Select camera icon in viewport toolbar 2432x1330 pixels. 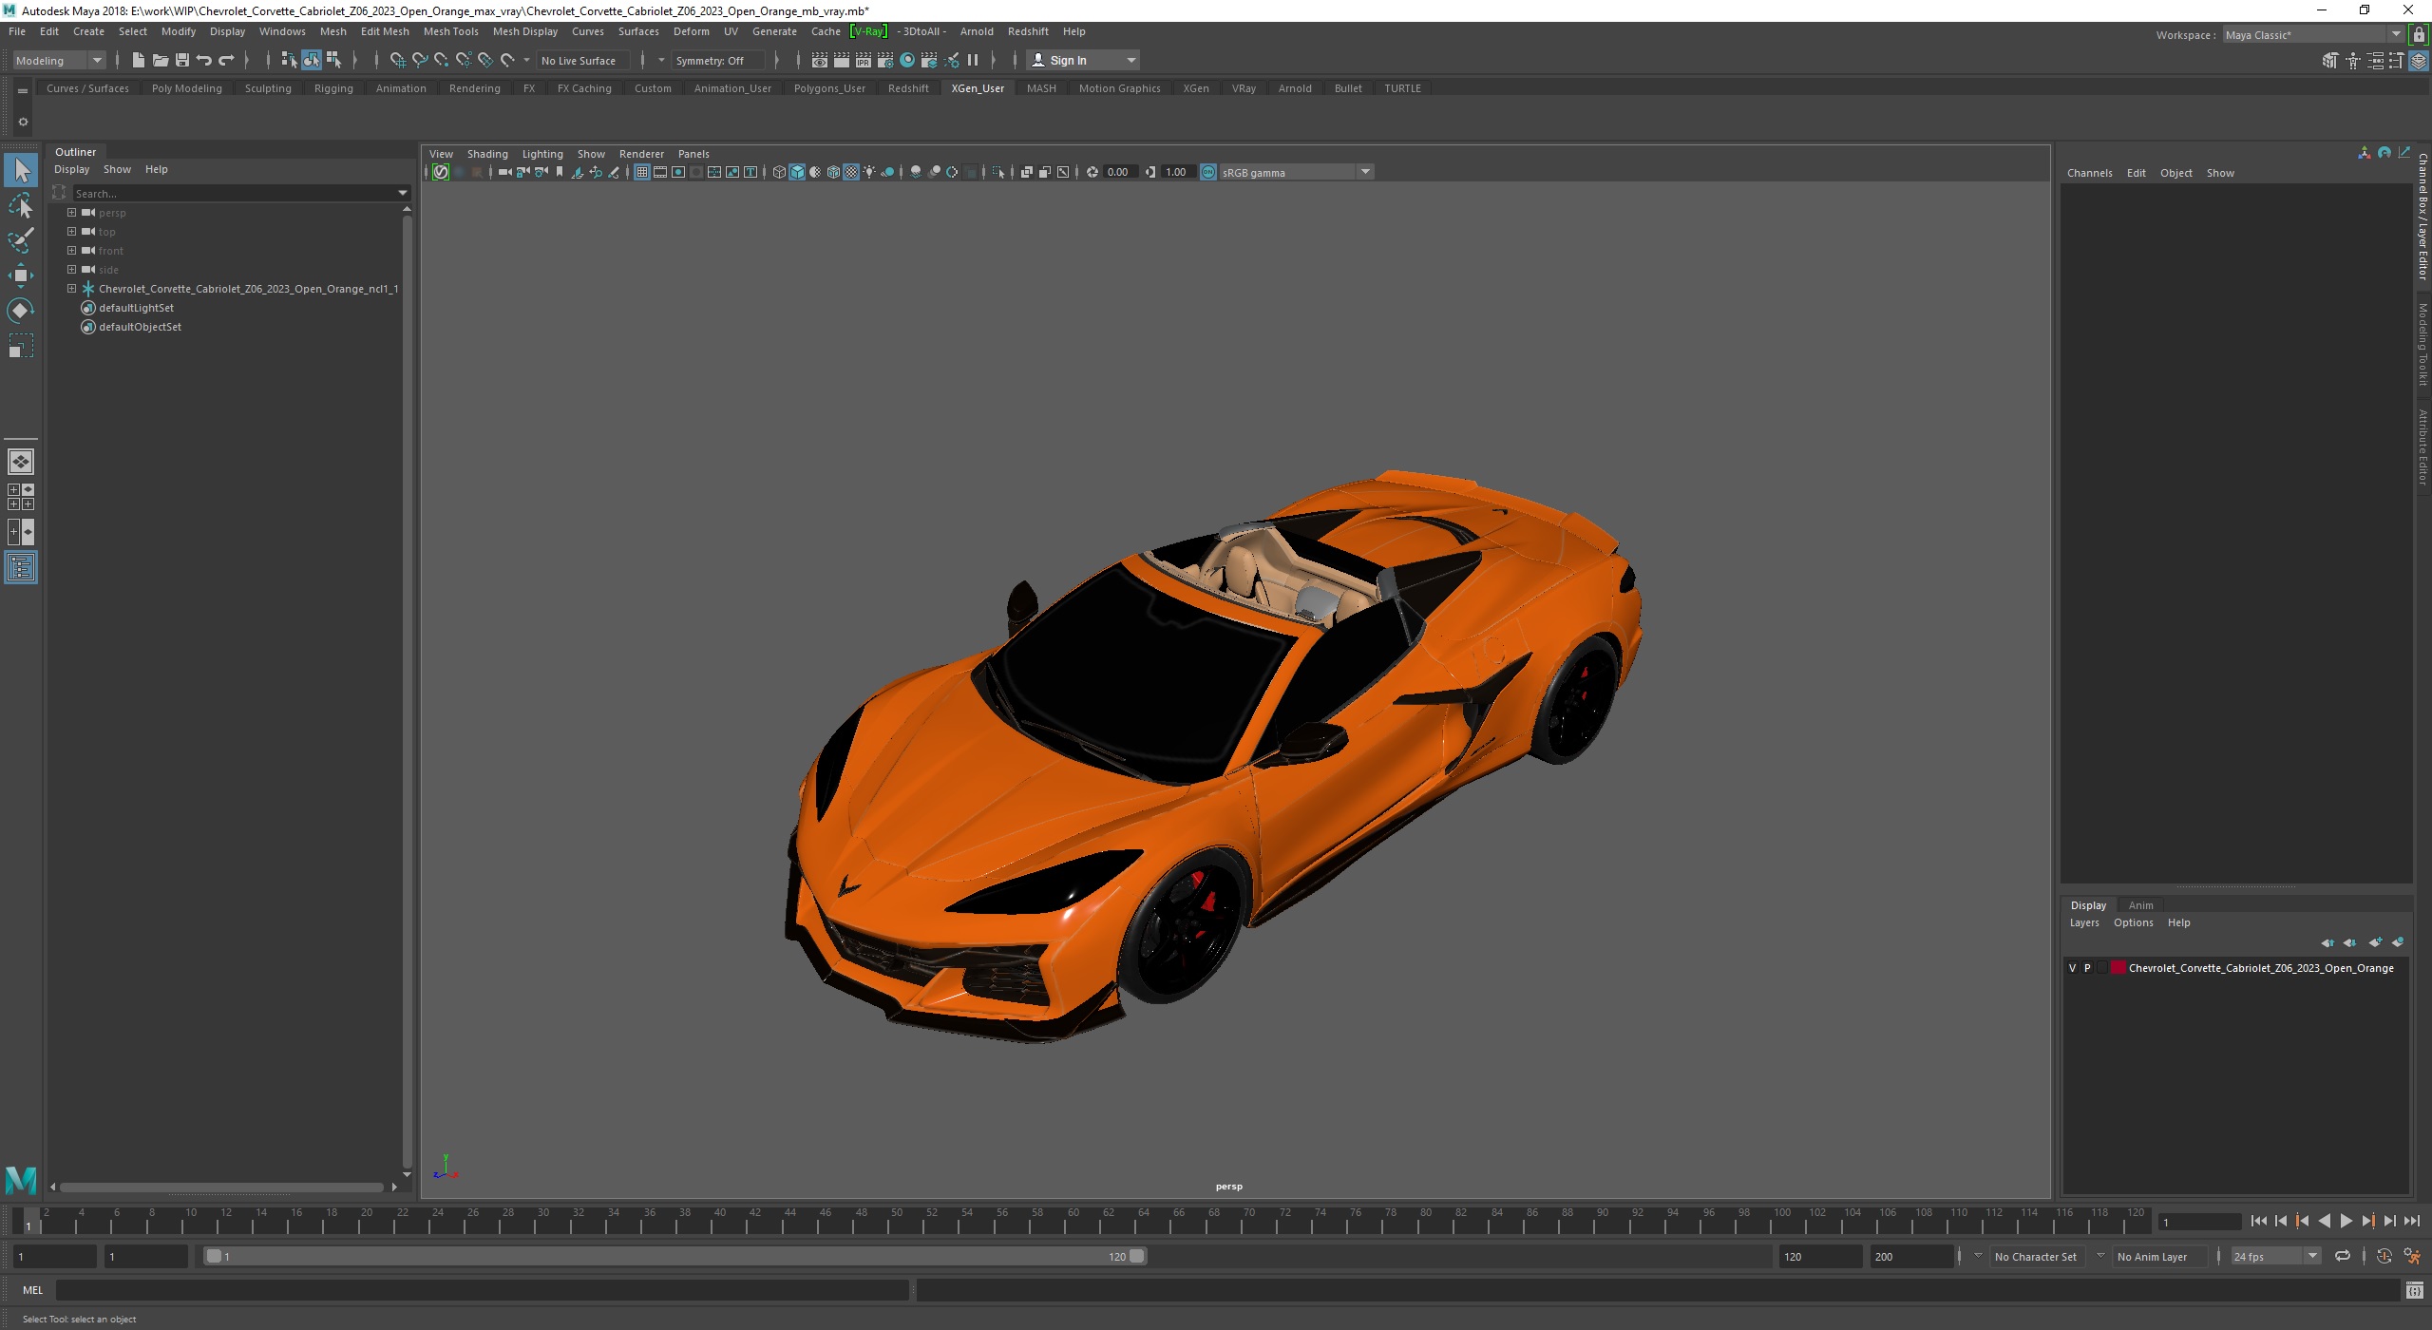(x=504, y=172)
